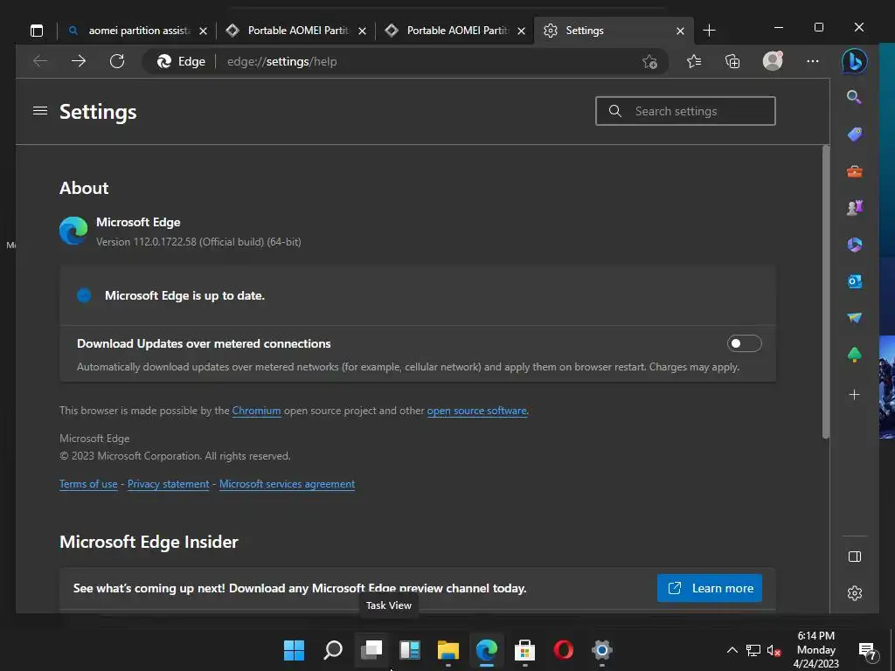Close the Settings tab
895x671 pixels.
680,31
